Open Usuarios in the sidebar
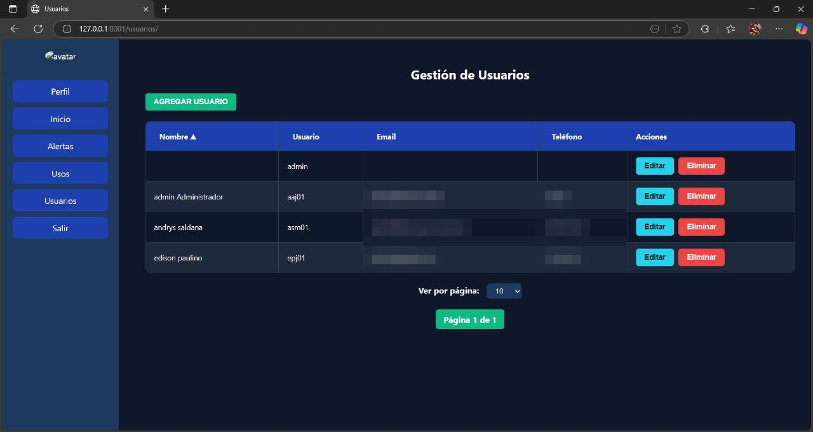The image size is (813, 432). tap(60, 201)
